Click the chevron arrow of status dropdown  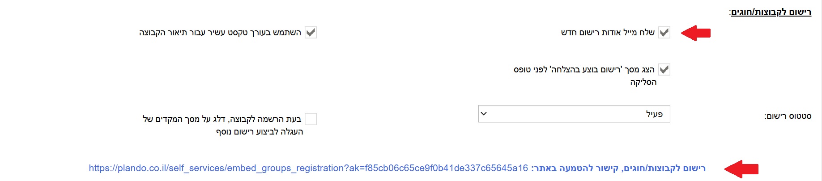[x=484, y=114]
